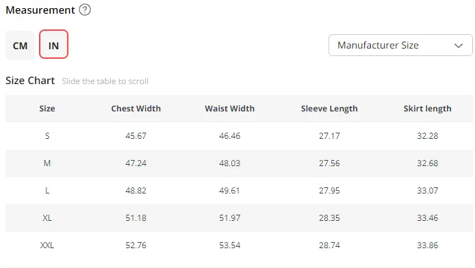Viewport: 475px width, 268px height.
Task: Click the 27.95 sleeve length value
Action: click(329, 191)
